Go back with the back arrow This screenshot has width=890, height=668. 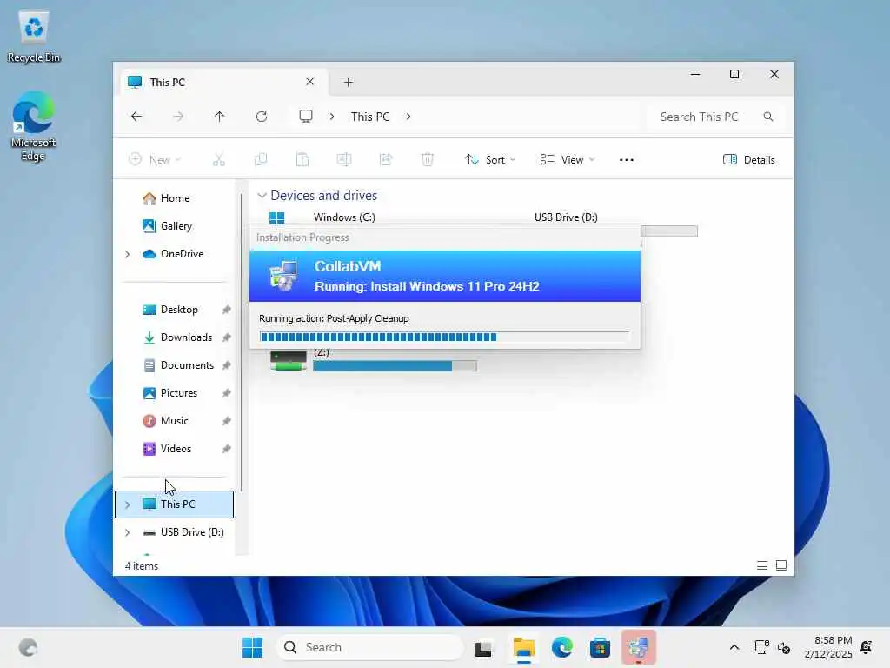coord(136,117)
